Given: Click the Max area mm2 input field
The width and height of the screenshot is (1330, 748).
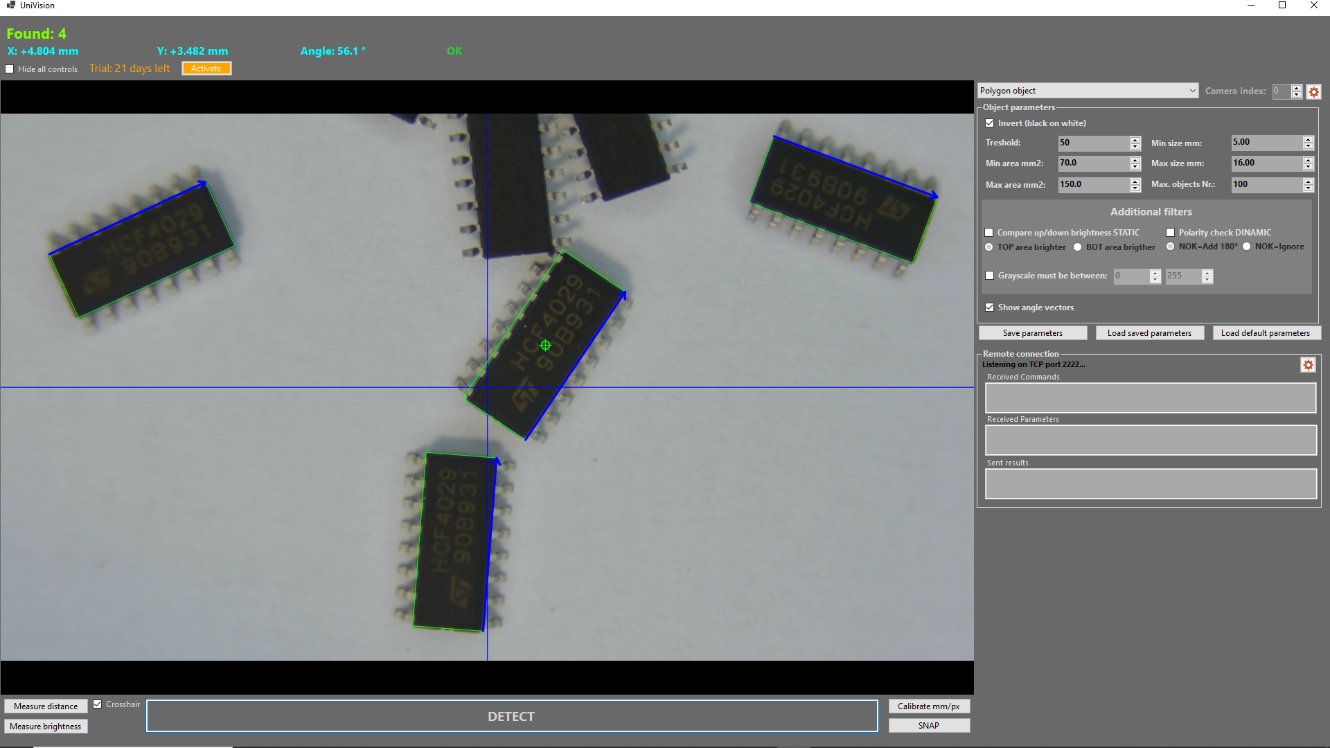Looking at the screenshot, I should (1093, 184).
